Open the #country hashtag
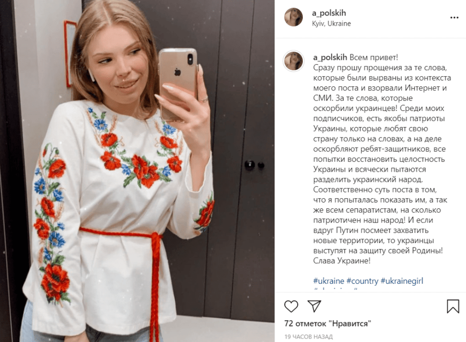The height and width of the screenshot is (342, 466). coord(363,281)
